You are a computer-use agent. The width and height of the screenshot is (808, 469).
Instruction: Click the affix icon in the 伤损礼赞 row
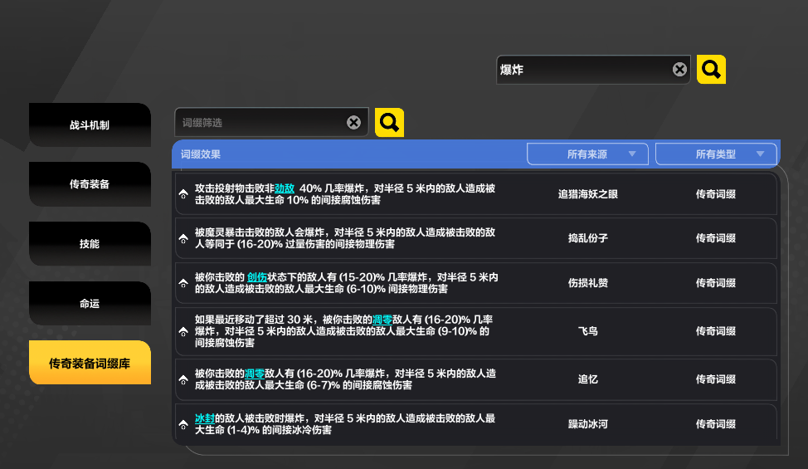183,283
